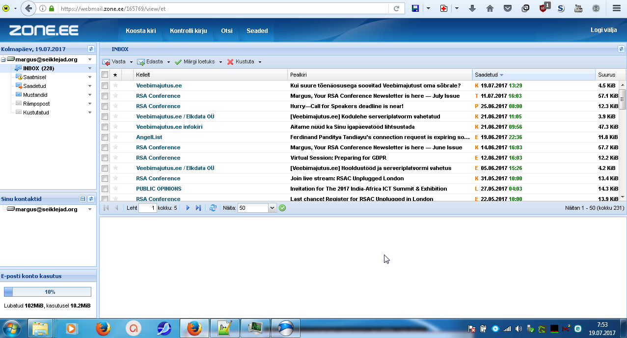Click the YouTube extension icon
Image resolution: width=627 pixels, height=338 pixels.
click(x=578, y=8)
